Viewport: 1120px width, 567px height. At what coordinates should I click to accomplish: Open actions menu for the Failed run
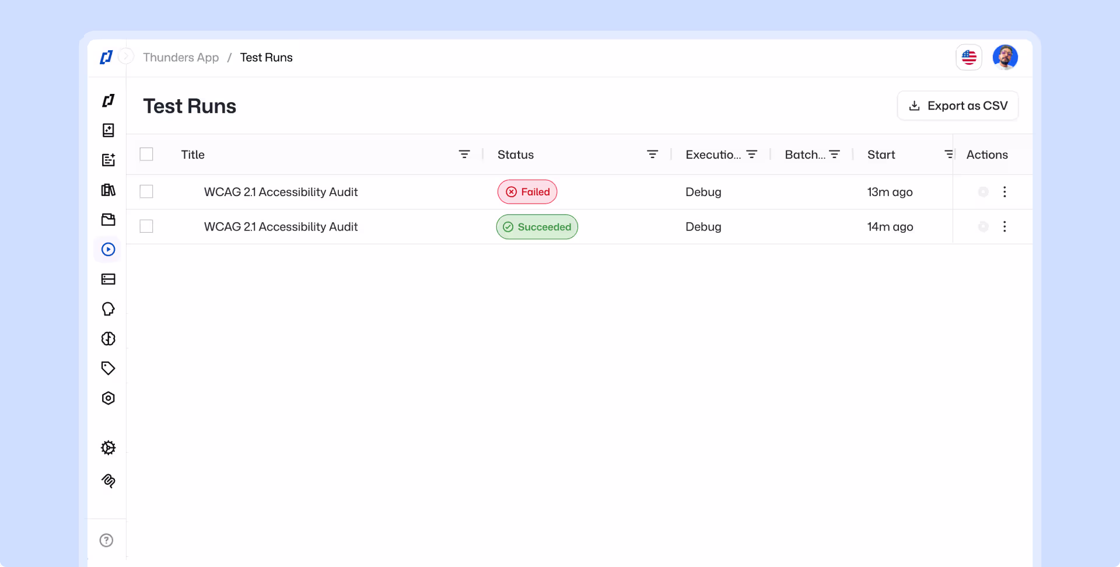1005,192
